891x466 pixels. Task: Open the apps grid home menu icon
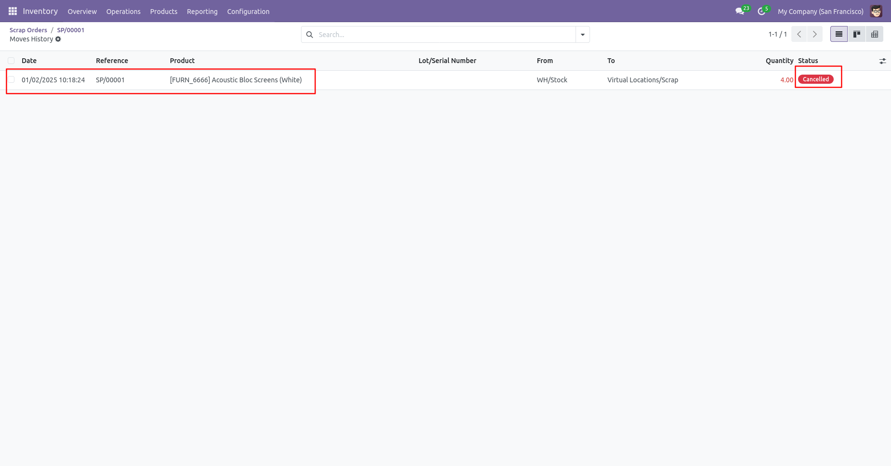(13, 11)
